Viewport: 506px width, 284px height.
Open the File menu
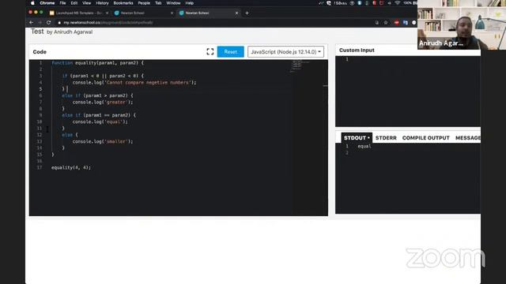coord(62,3)
